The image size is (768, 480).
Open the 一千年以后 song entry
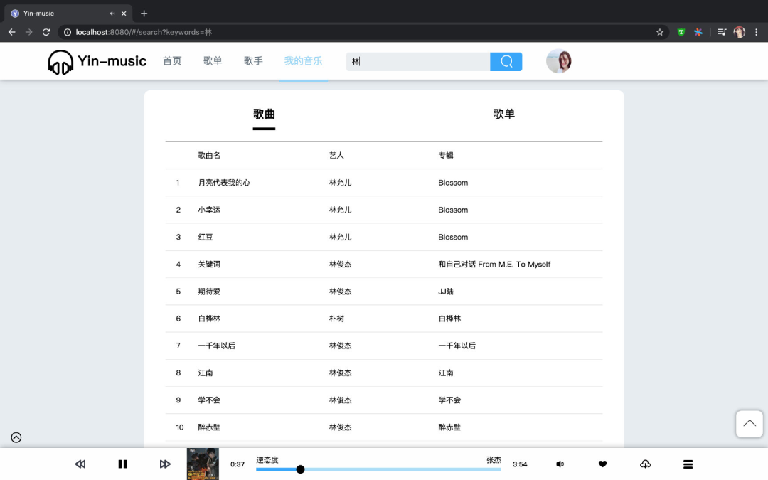click(215, 346)
